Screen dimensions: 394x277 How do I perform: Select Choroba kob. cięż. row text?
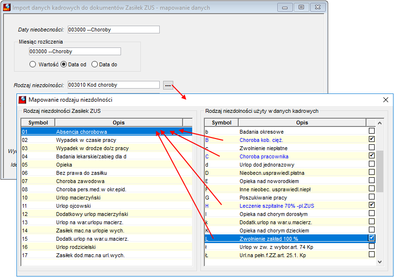click(261, 140)
